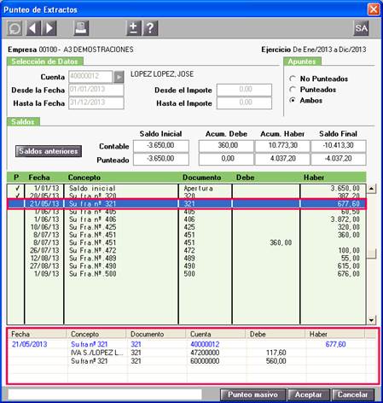The image size is (383, 403).
Task: Select the Saldo inicial row
Action: (x=187, y=188)
